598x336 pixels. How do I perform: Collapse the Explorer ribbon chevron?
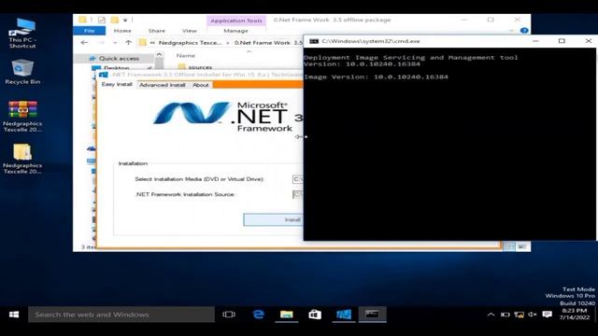(x=511, y=31)
